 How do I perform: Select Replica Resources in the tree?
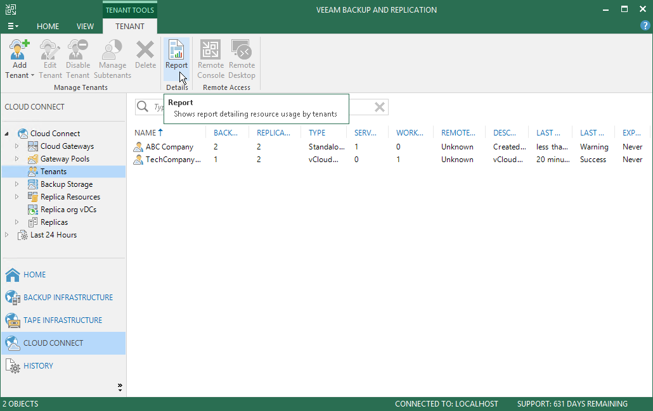(70, 197)
